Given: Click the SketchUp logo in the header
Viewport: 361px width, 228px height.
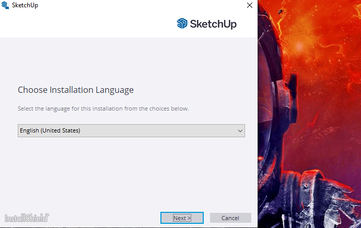Looking at the screenshot, I should pyautogui.click(x=206, y=23).
